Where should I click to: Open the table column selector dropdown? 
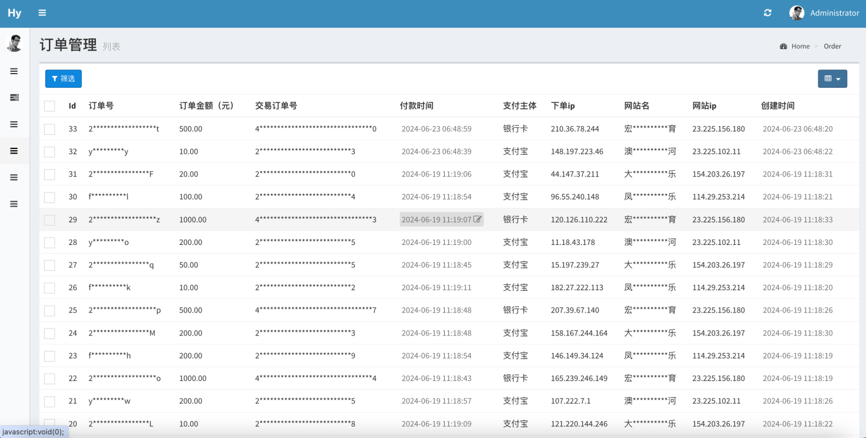[x=832, y=79]
